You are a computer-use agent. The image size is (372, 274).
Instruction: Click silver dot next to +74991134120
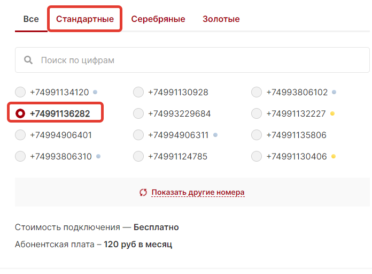click(x=95, y=92)
